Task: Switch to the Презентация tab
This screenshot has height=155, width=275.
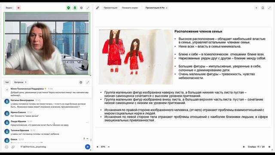Action: [110, 8]
